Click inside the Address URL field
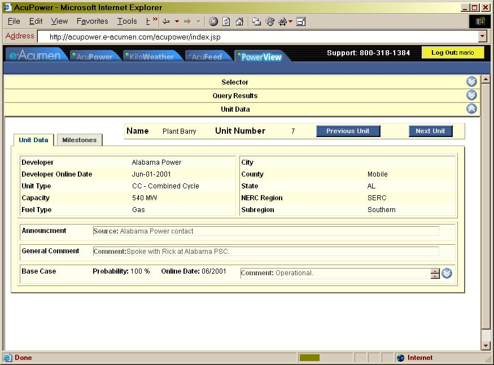This screenshot has height=365, width=494. point(226,36)
